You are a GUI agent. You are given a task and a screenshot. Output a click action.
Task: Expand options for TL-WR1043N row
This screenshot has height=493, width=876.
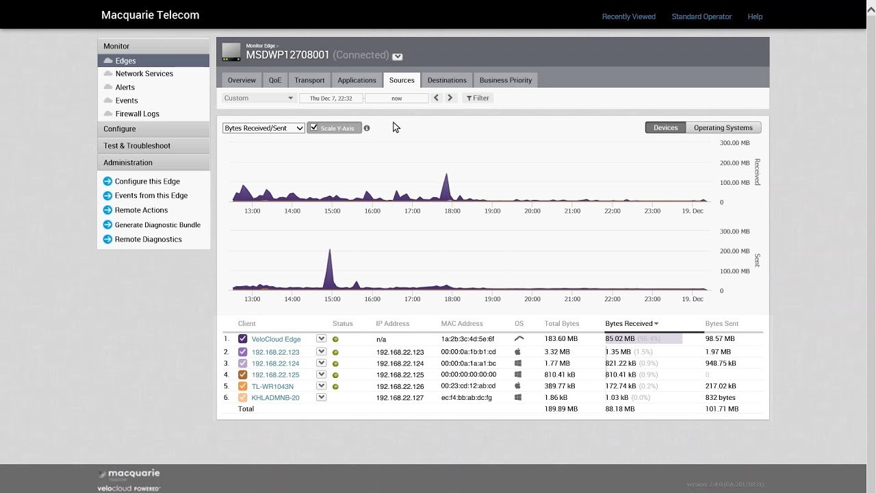click(x=321, y=385)
